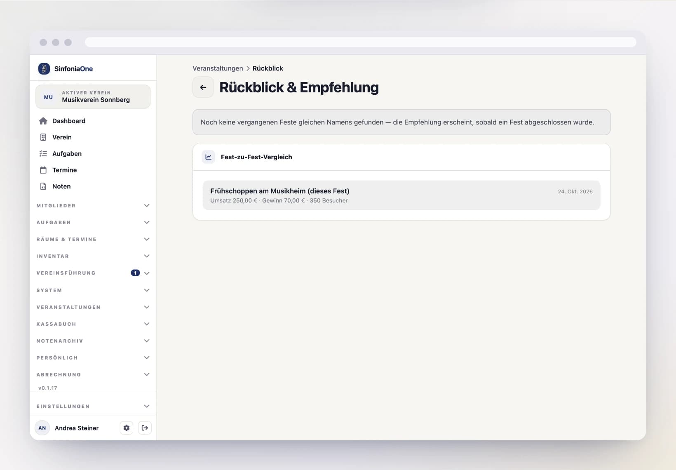Click the MU club avatar badge
Screen dimensions: 676x470
coord(49,97)
